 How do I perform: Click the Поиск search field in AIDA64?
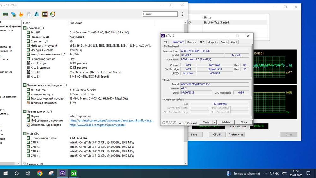click(x=160, y=14)
